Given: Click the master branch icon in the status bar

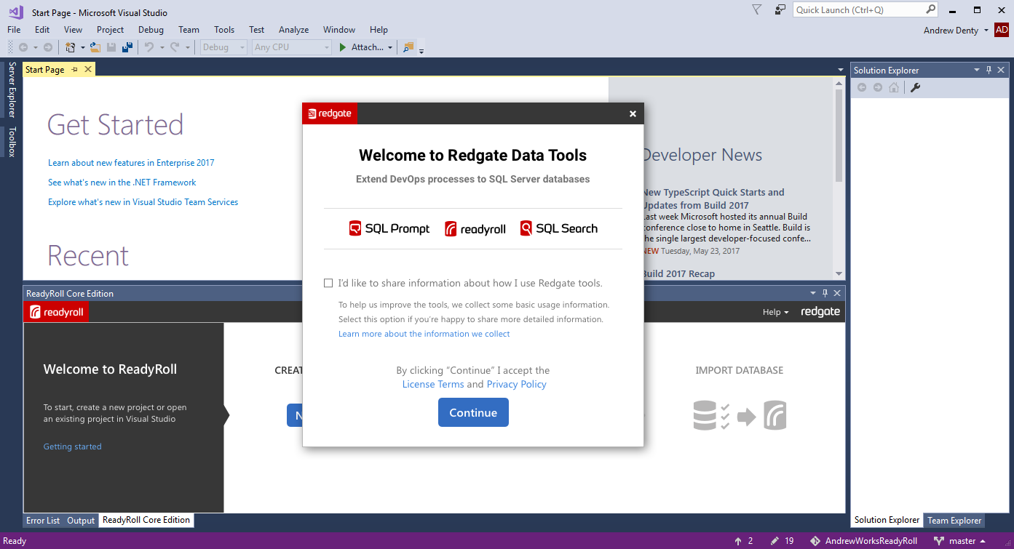Looking at the screenshot, I should click(x=939, y=540).
